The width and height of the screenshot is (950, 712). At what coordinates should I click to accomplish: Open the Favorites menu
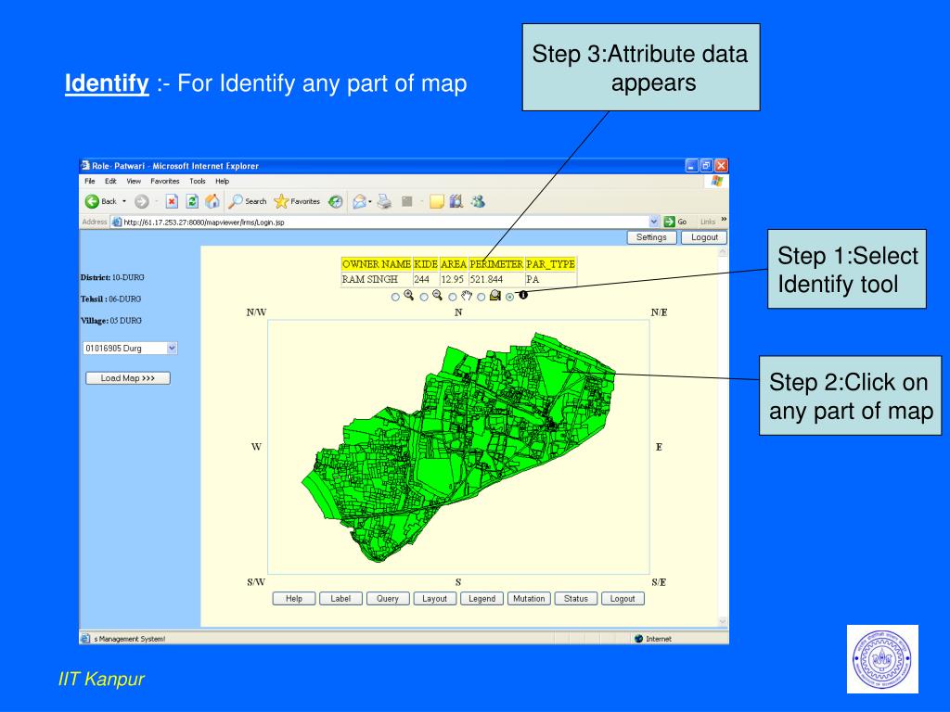163,181
